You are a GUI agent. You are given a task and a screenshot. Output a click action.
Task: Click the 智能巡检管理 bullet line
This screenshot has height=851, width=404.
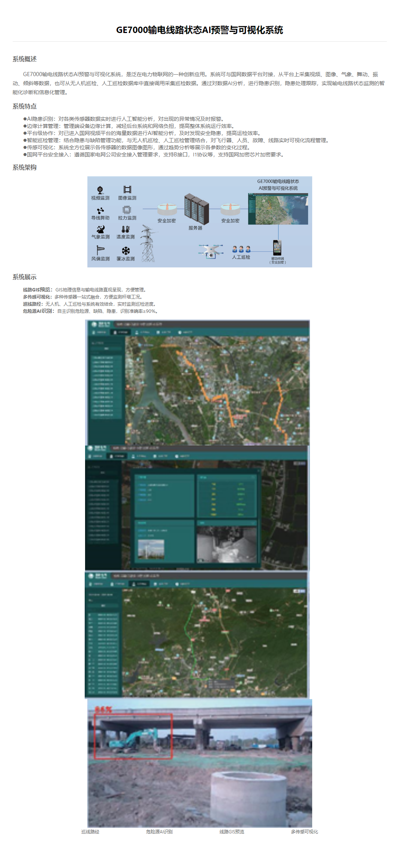tap(177, 140)
